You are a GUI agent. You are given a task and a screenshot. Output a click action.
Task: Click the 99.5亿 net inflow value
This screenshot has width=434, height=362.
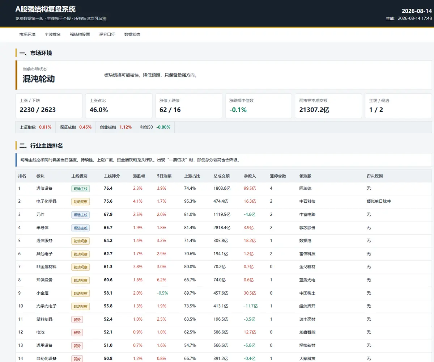pyautogui.click(x=250, y=188)
